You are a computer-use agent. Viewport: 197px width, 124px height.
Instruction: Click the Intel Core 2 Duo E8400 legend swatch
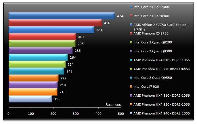point(131,16)
